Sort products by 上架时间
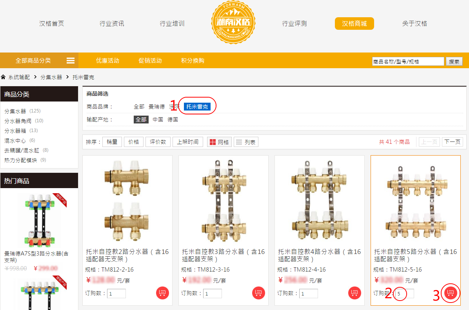 click(187, 142)
